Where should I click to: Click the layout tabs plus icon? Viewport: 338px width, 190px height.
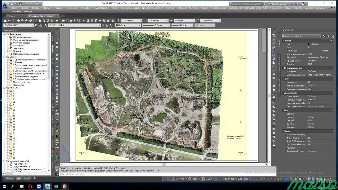click(34, 178)
